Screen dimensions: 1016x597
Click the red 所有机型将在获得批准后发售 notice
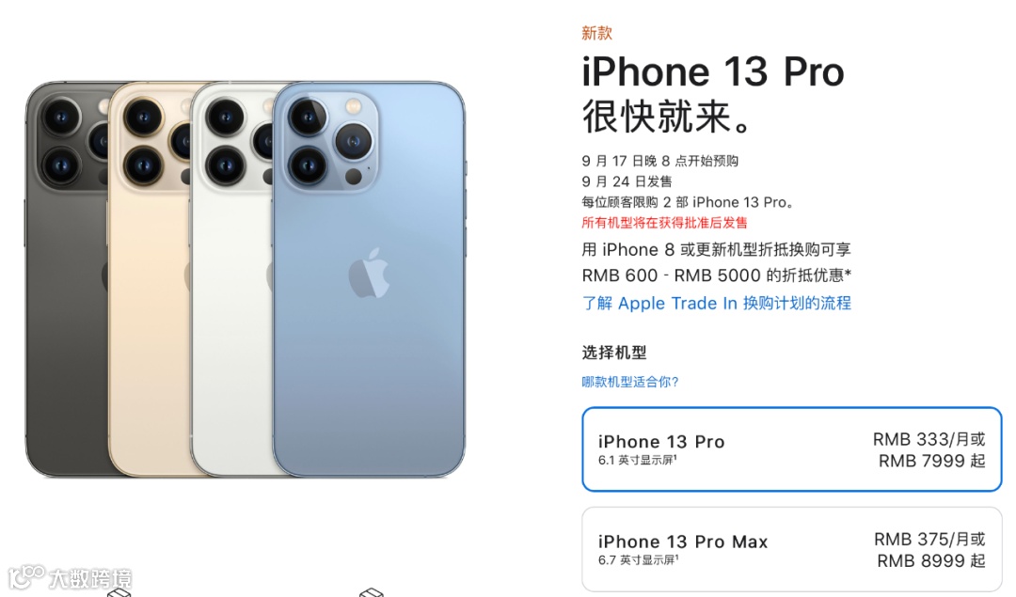coord(664,223)
